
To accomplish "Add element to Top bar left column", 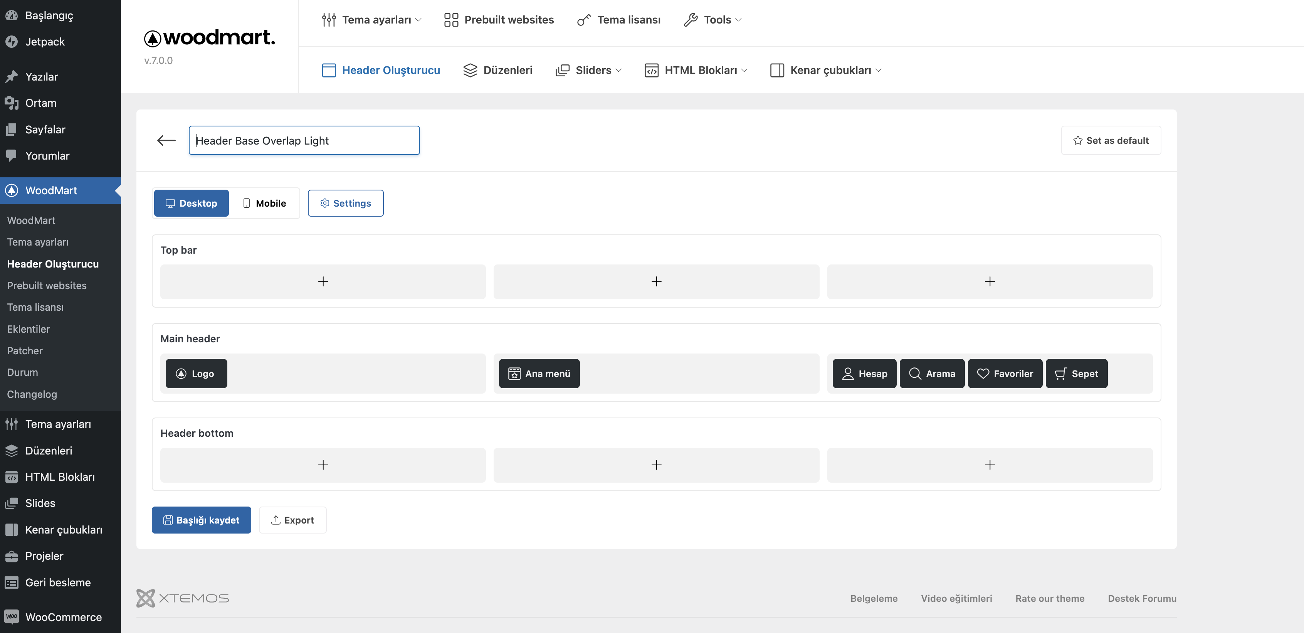I will click(323, 281).
